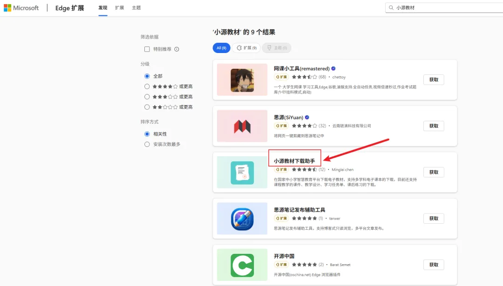The image size is (503, 286).
Task: Click verified badge next to 网课小工具(remastered)
Action: (333, 68)
